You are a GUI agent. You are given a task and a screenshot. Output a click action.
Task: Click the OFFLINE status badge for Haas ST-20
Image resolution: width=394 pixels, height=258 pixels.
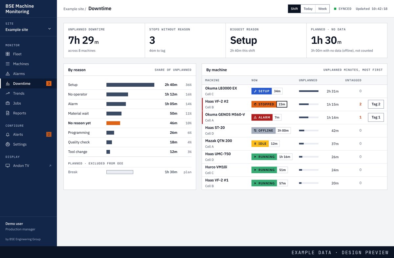point(263,131)
